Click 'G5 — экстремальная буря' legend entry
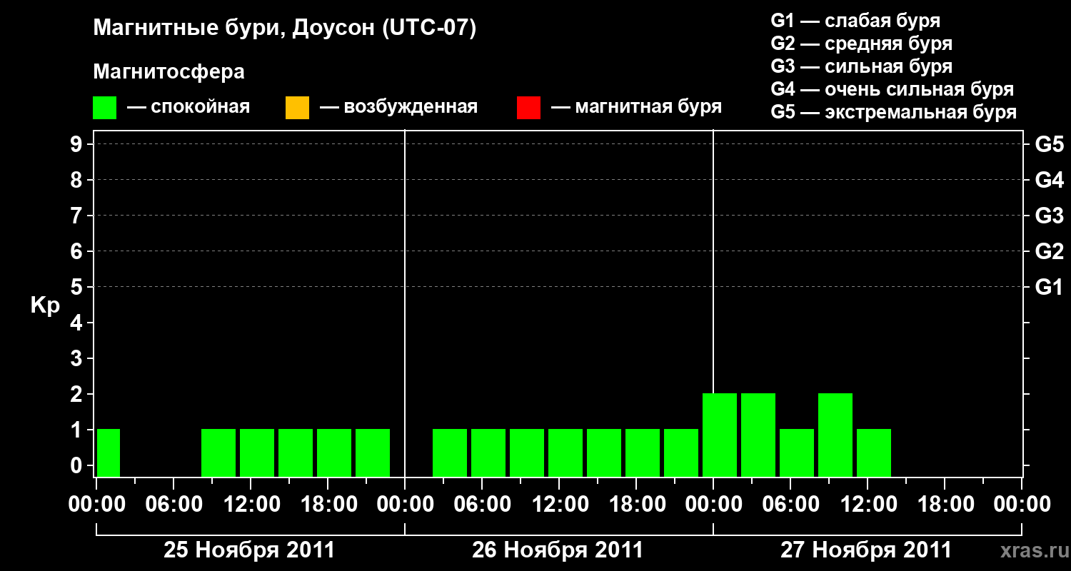 click(x=894, y=112)
